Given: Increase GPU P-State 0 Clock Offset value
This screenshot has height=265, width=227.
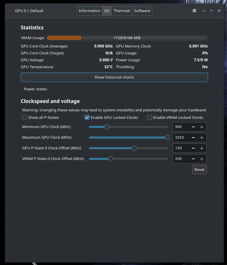Looking at the screenshot, I should (202, 148).
